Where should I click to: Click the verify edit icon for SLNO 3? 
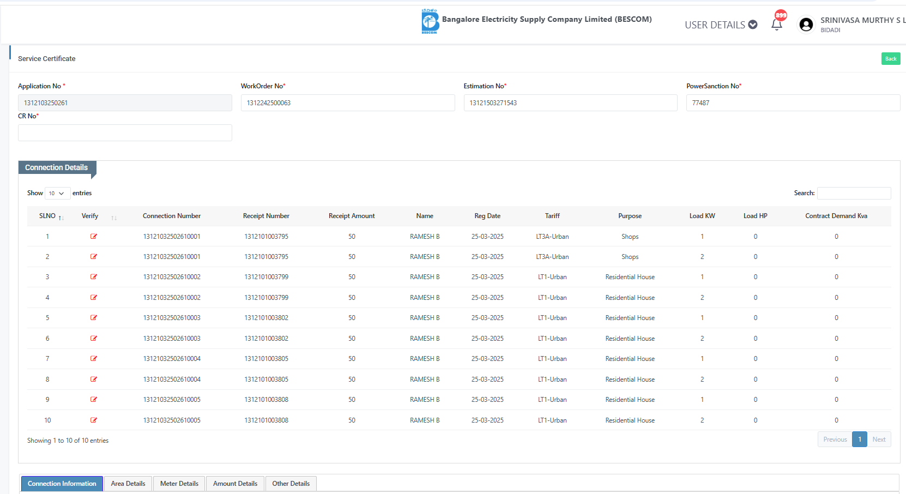(x=94, y=277)
